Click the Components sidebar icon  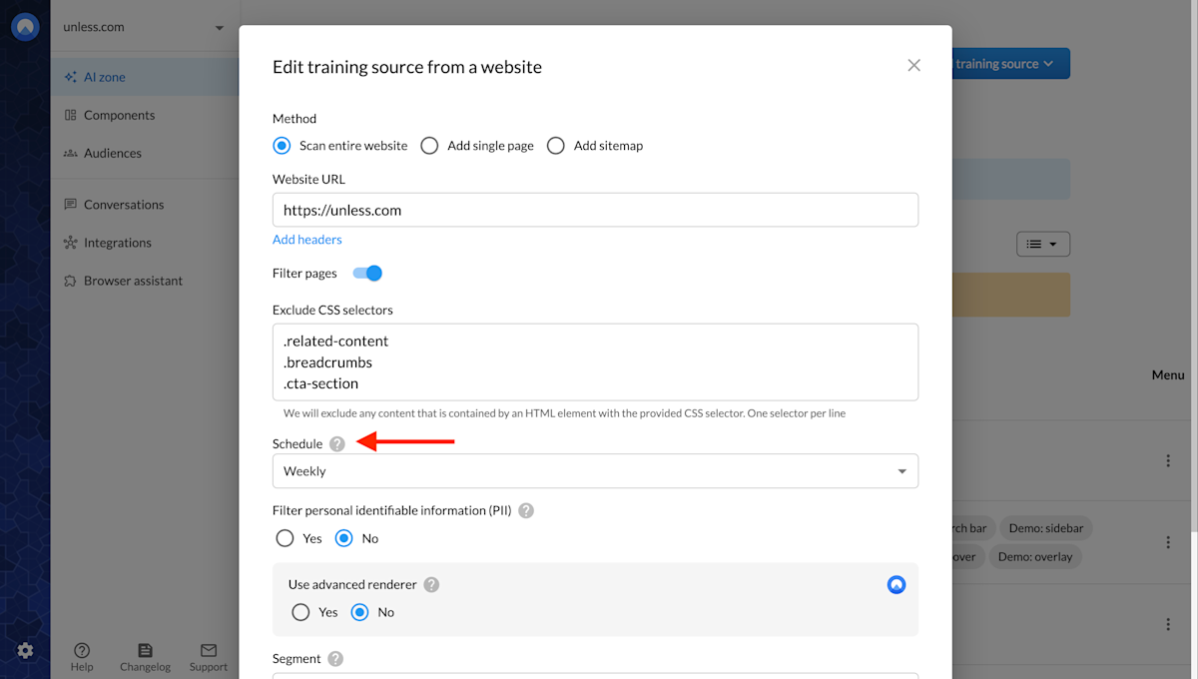click(x=70, y=115)
